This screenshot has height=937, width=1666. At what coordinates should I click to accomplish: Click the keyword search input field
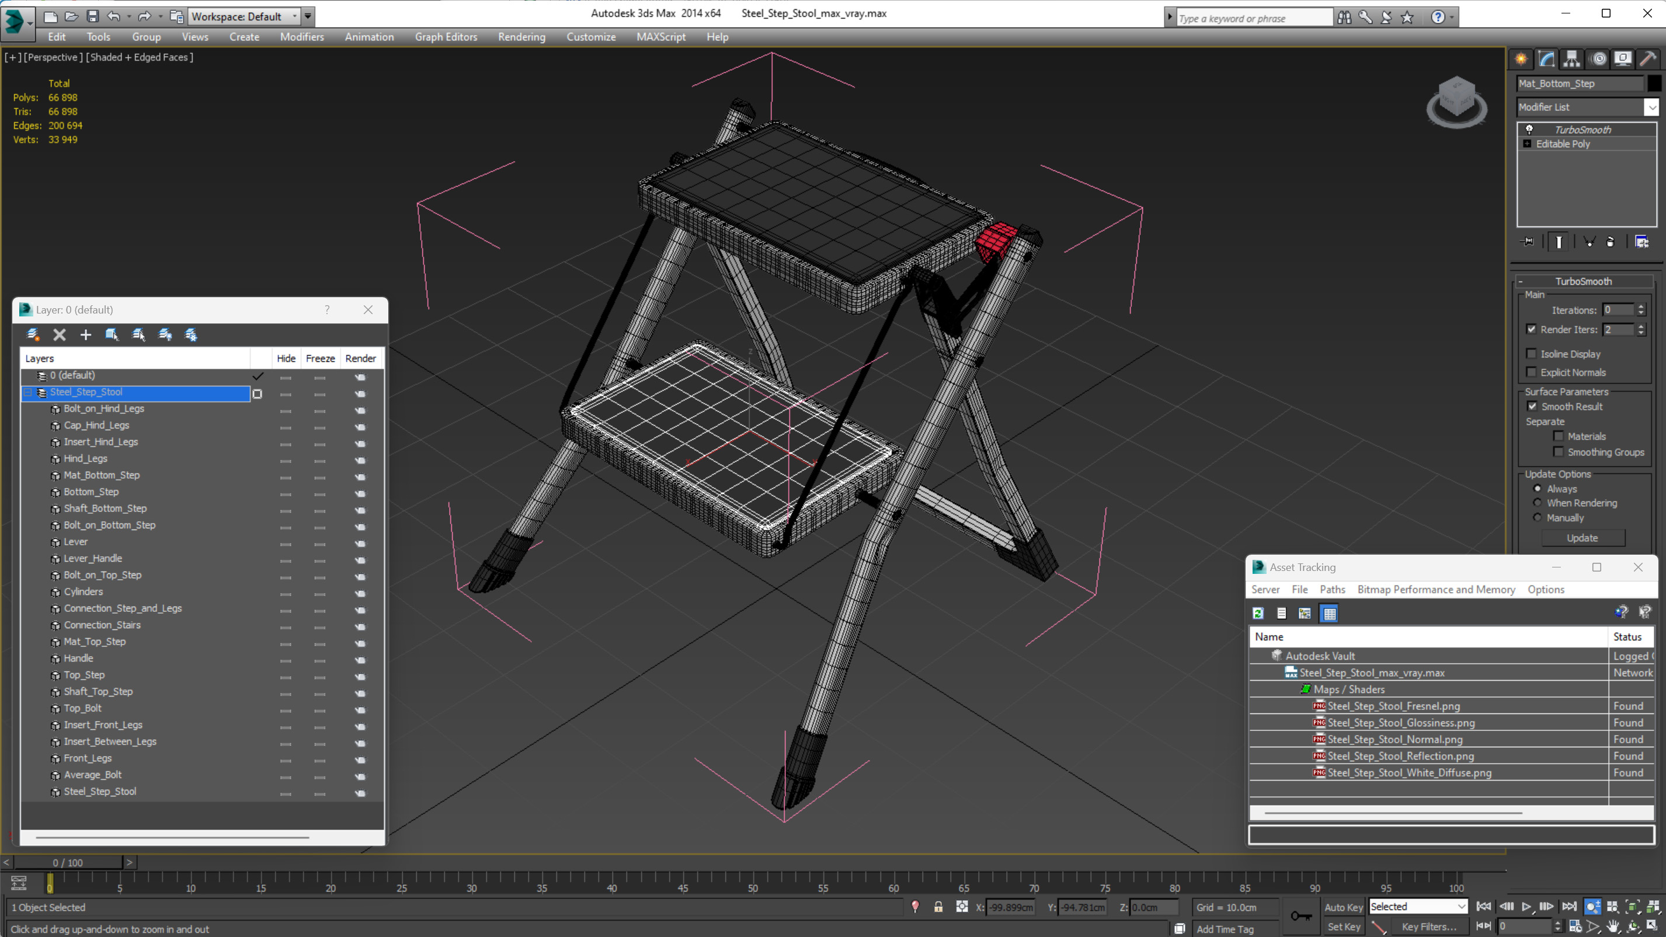(x=1254, y=18)
